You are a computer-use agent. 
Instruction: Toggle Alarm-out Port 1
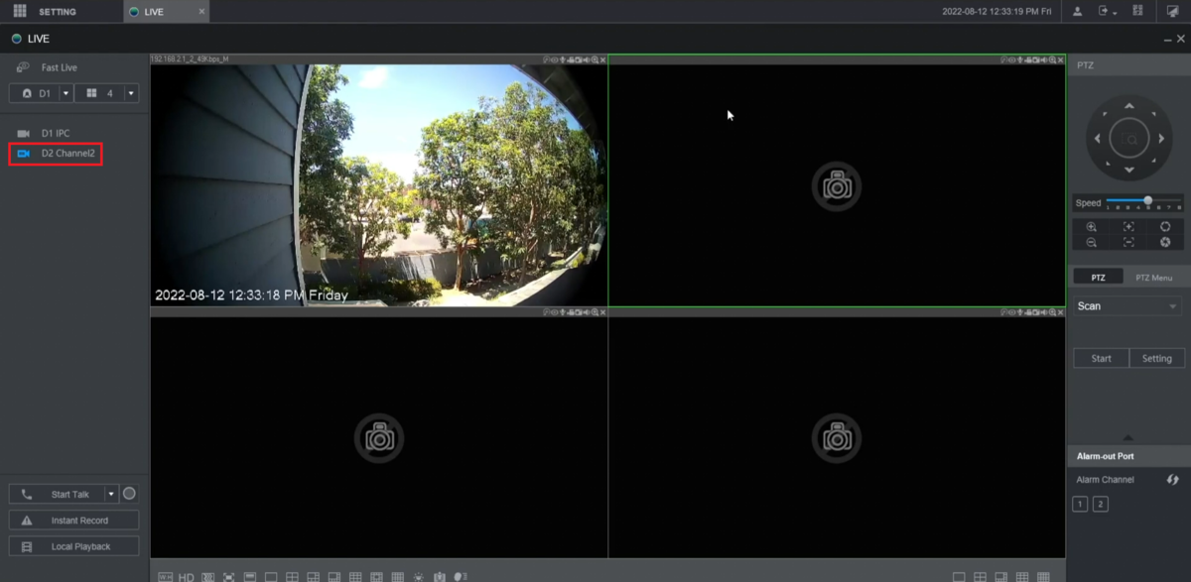click(x=1079, y=503)
